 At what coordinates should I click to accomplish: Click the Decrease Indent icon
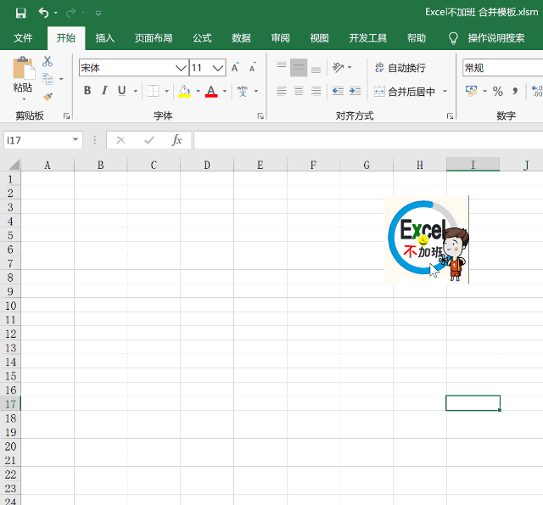[x=338, y=91]
